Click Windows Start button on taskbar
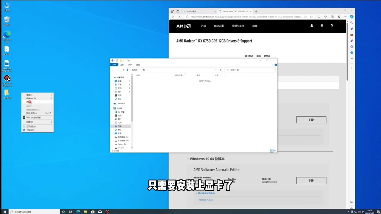This screenshot has height=214, width=381. tap(5, 212)
